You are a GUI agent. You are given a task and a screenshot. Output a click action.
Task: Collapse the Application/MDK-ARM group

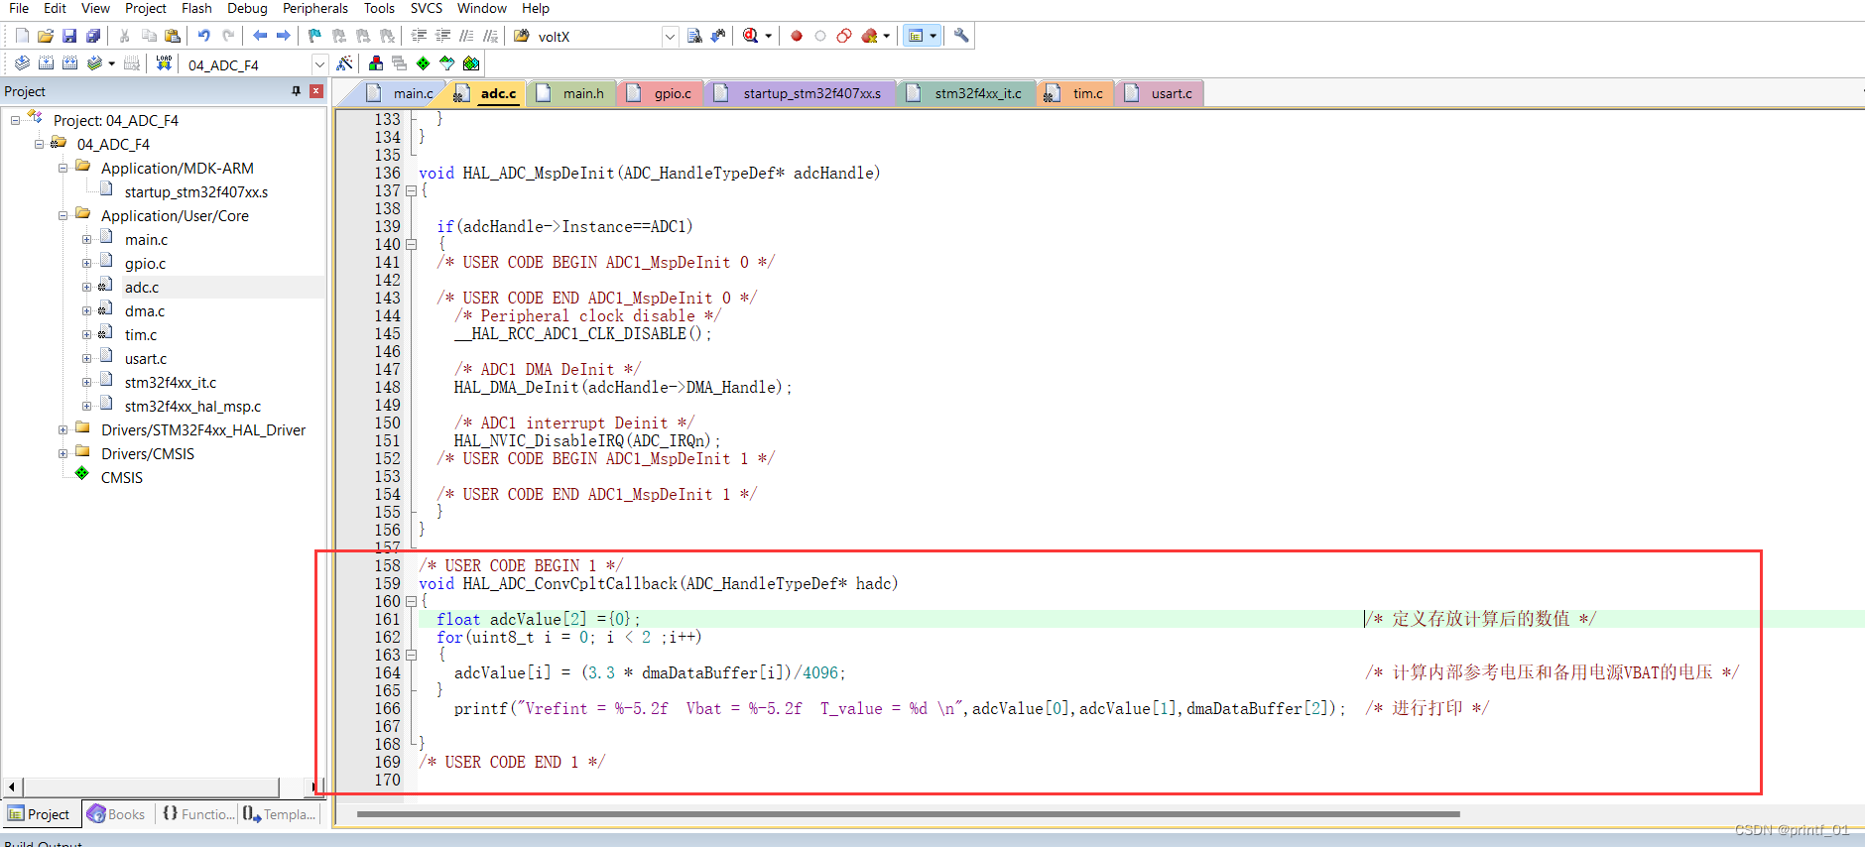62,168
